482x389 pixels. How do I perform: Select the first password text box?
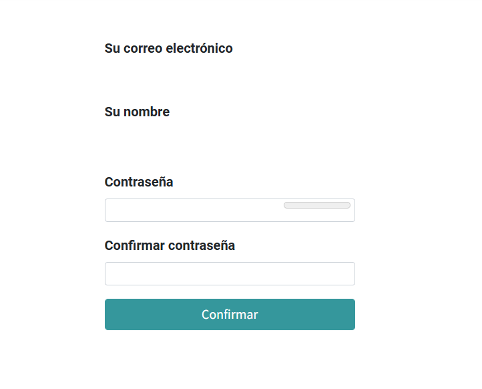pos(194,211)
